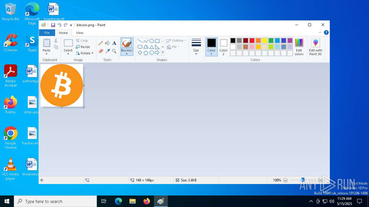Choose the Rounded rectangle shape

[x=140, y=47]
